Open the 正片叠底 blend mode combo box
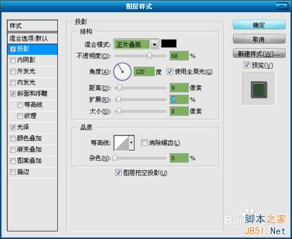Viewport: 292px width, 239px height. point(136,44)
